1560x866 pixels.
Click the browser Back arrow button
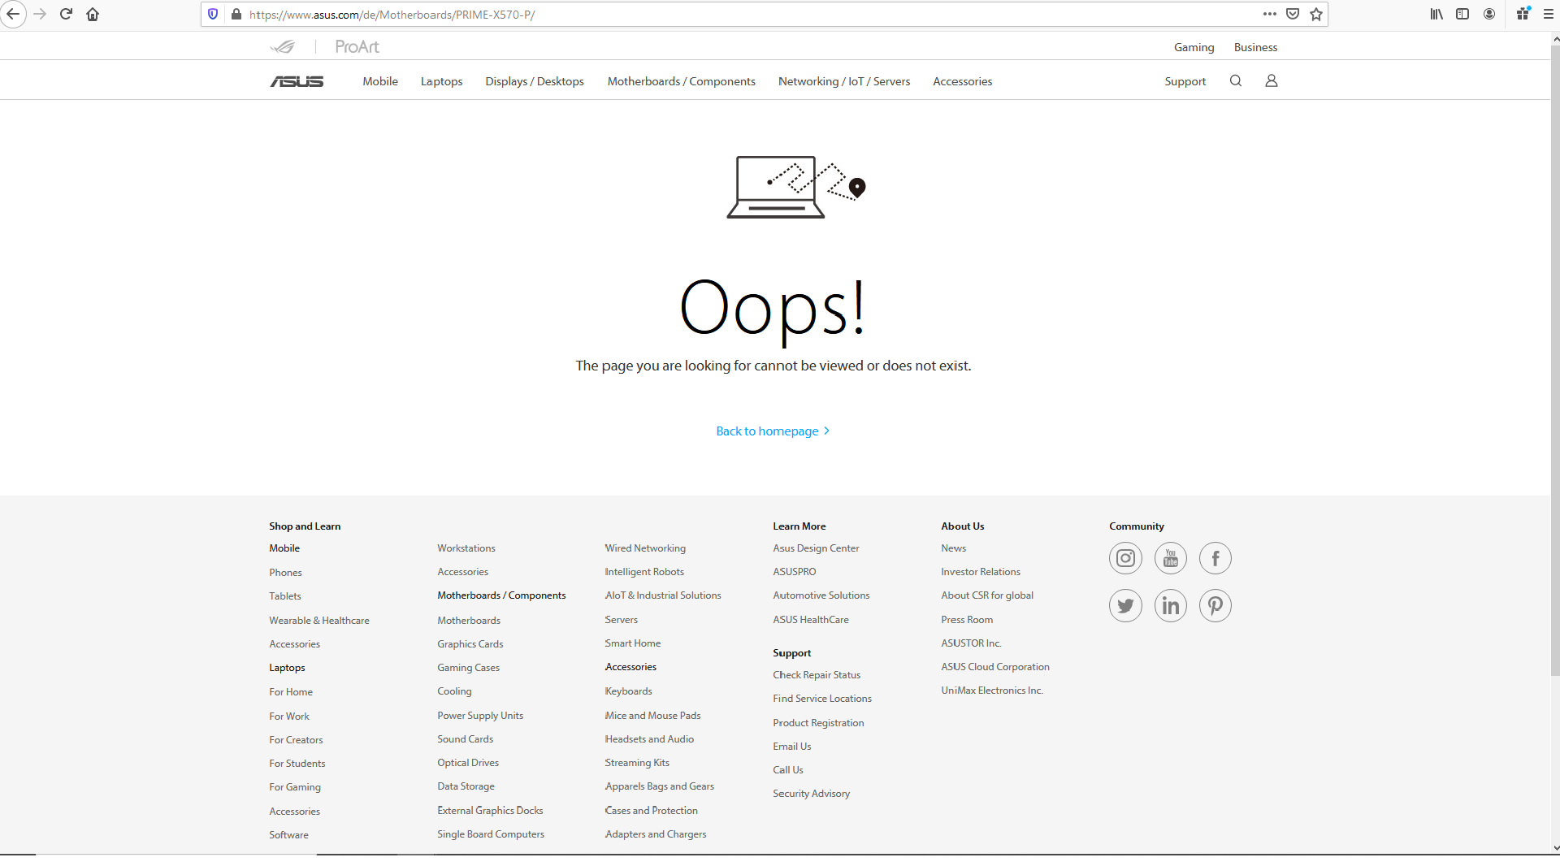[13, 14]
